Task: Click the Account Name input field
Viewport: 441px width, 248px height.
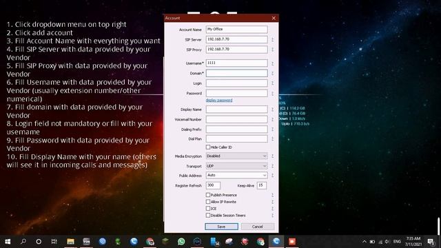Action: (236, 29)
